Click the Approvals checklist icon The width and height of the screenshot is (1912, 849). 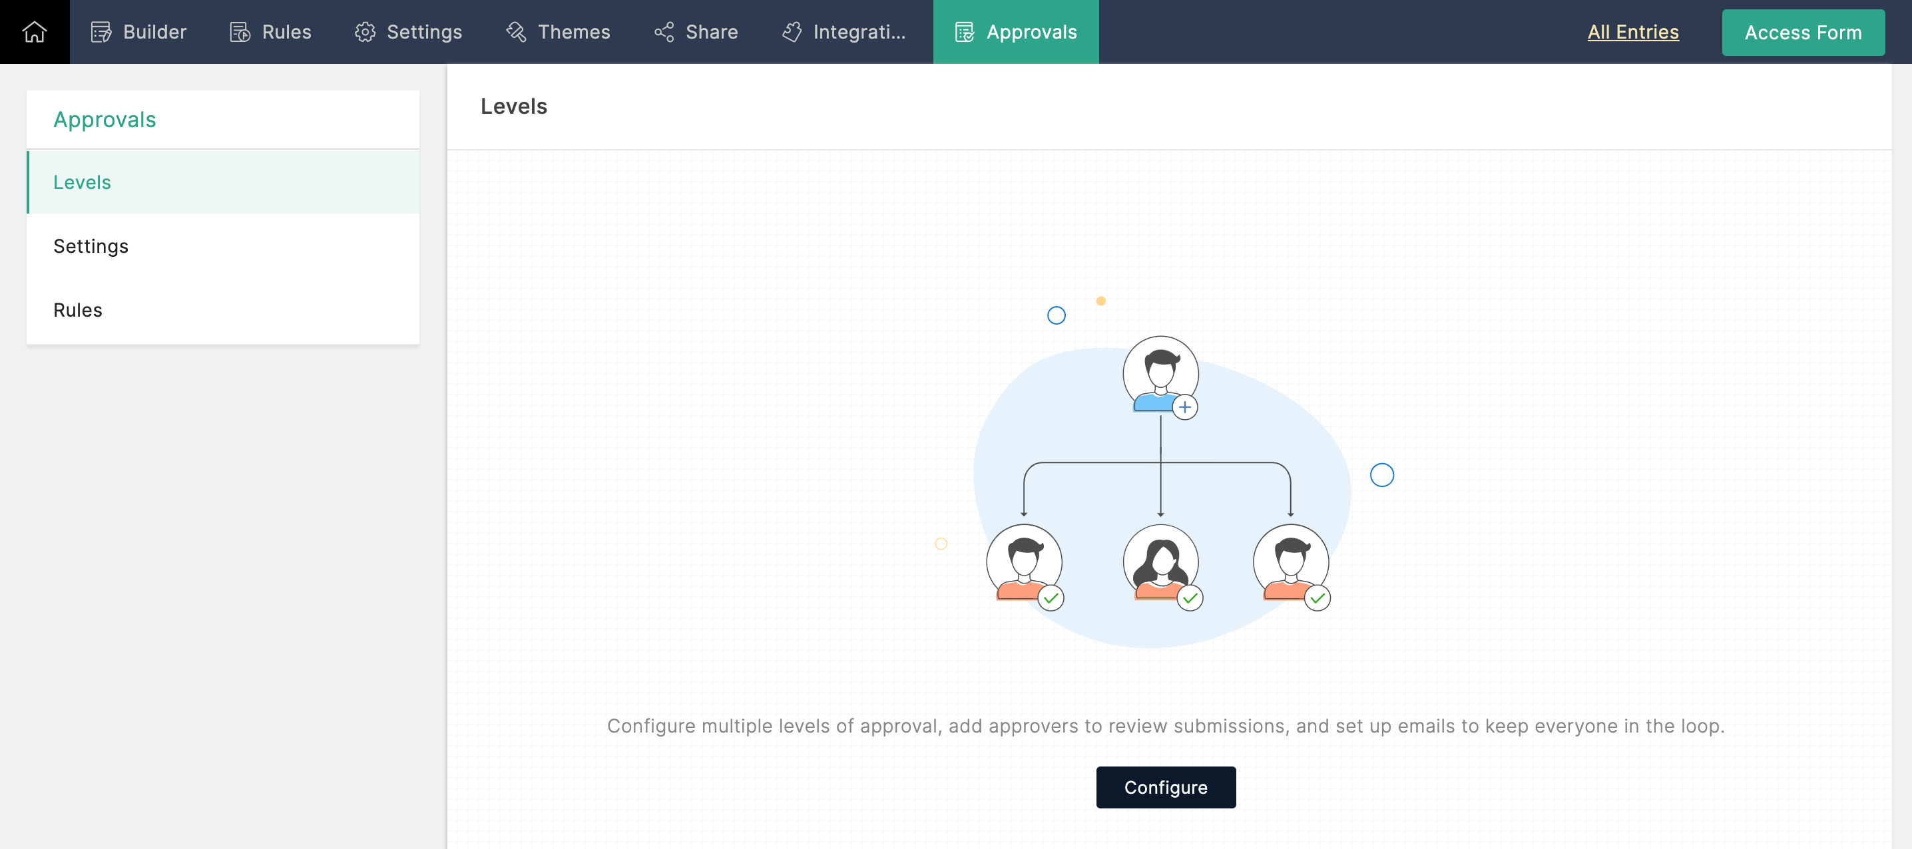[x=964, y=32]
